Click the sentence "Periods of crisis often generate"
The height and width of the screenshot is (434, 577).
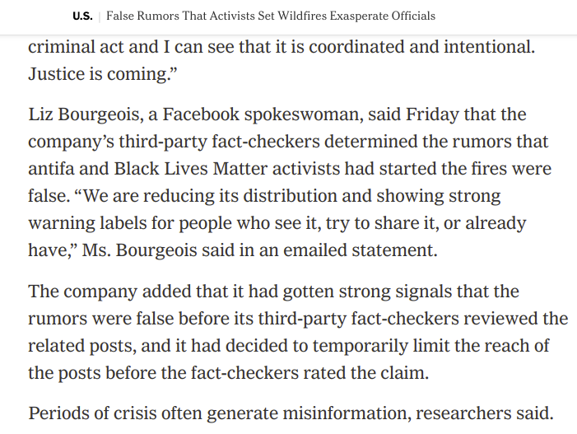point(153,413)
